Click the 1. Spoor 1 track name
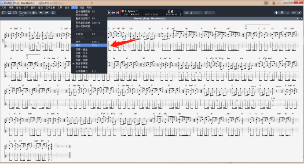The image size is (304, 164). point(131,11)
